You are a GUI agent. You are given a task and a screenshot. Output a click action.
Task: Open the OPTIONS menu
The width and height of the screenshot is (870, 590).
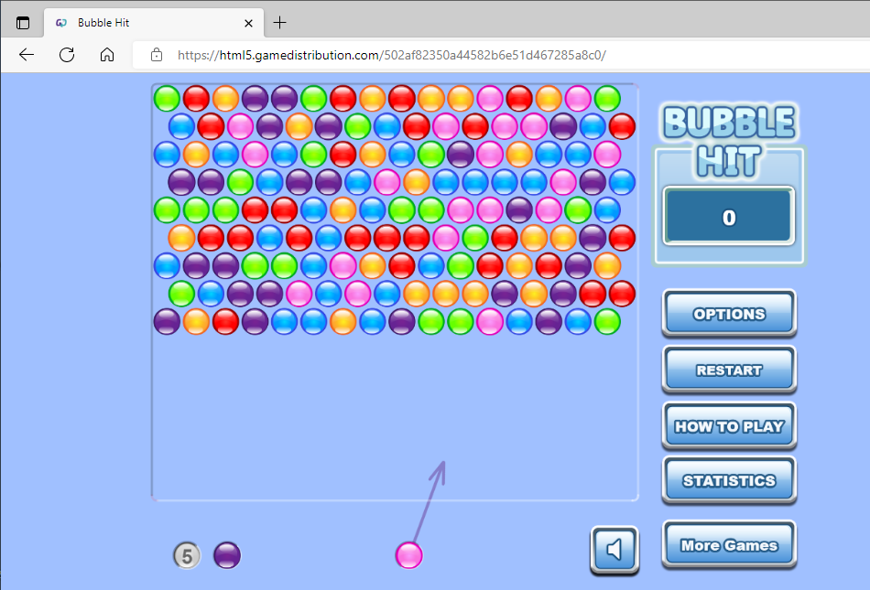tap(729, 314)
